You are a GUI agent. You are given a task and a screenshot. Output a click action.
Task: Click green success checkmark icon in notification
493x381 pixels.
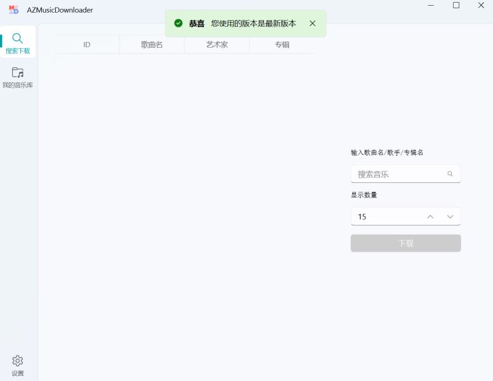(178, 23)
